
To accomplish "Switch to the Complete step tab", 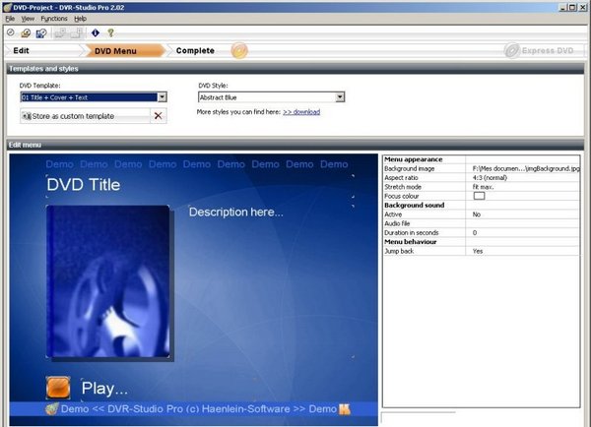I will point(195,50).
